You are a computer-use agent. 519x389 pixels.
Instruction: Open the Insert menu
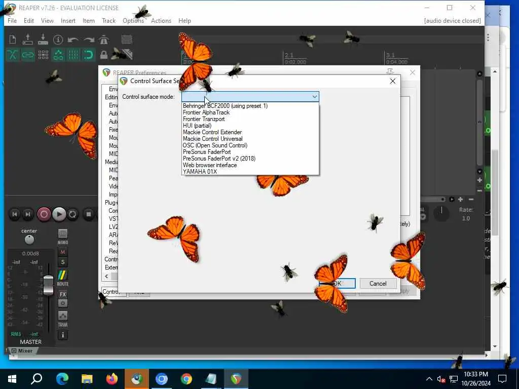[x=68, y=20]
